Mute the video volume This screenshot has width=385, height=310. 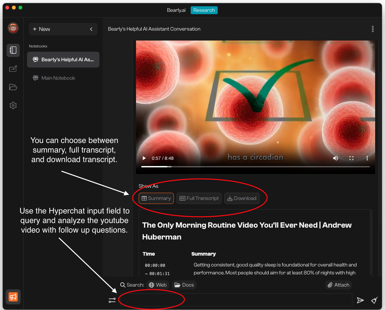tap(335, 158)
